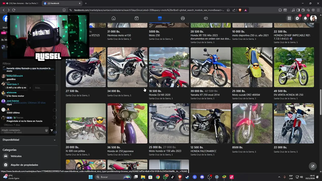
Task: Click the address bar URL
Action: [149, 10]
